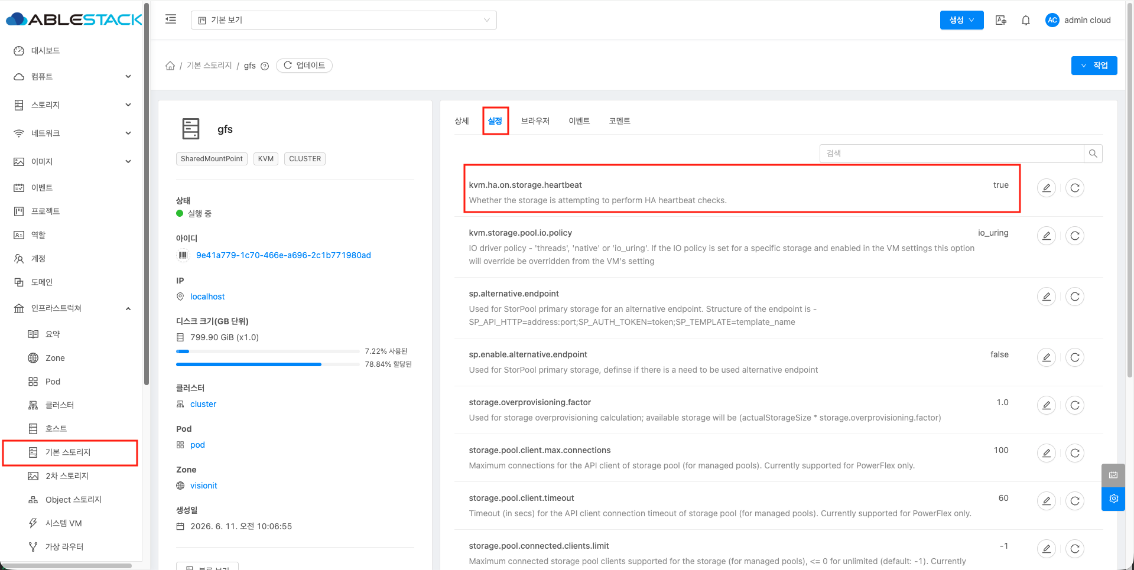
Task: Click the ABLESTACK logo
Action: click(x=74, y=19)
